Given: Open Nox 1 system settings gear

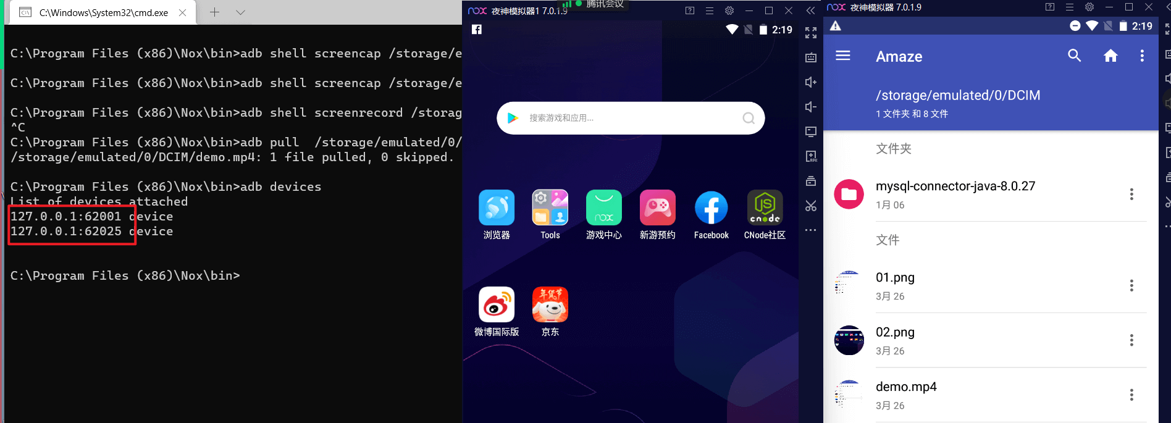Looking at the screenshot, I should (729, 10).
